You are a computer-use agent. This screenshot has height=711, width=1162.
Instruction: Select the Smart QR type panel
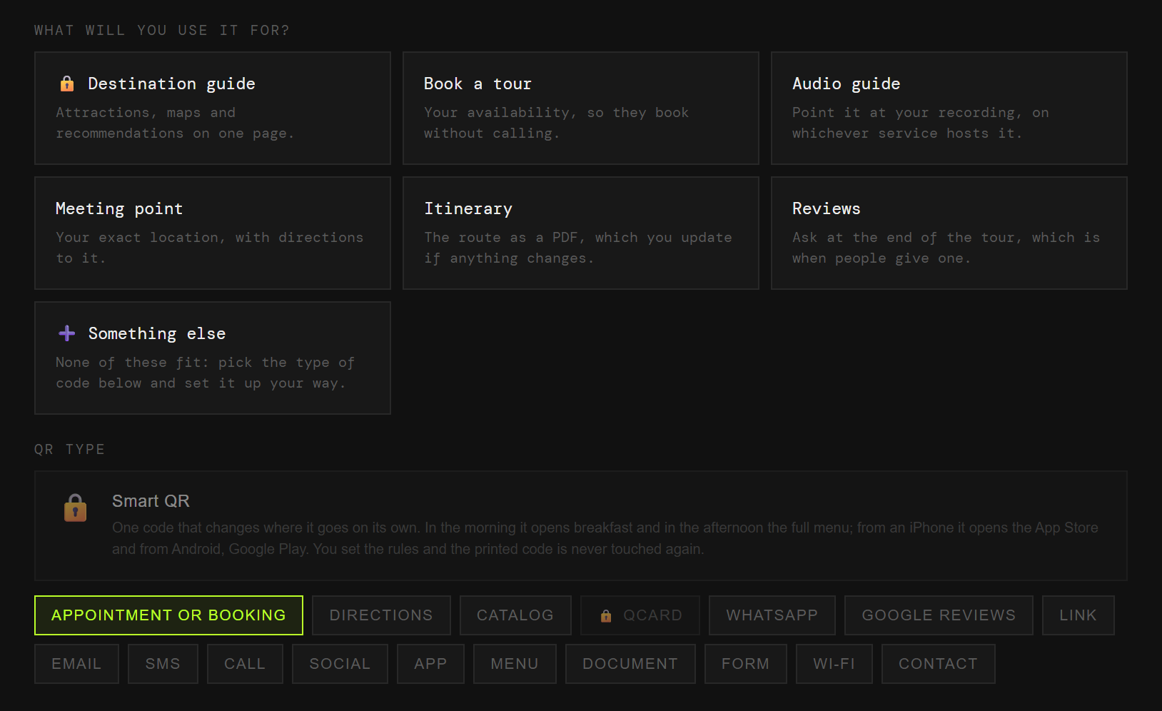point(581,525)
